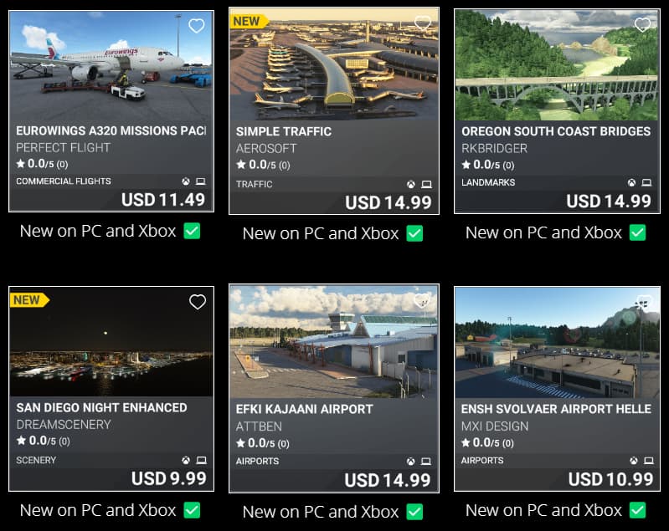Image resolution: width=669 pixels, height=531 pixels.
Task: Click the Xbox icon on Simple Traffic
Action: coord(410,184)
